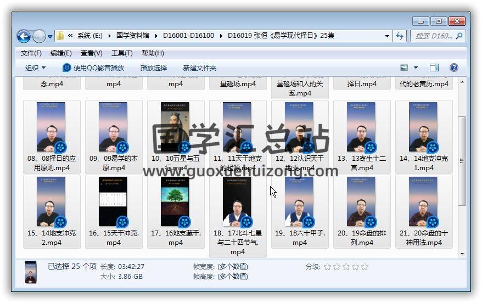Select video 13、13寄生十二宫.mp4

point(362,137)
